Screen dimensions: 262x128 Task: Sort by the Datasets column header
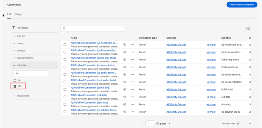(171, 38)
